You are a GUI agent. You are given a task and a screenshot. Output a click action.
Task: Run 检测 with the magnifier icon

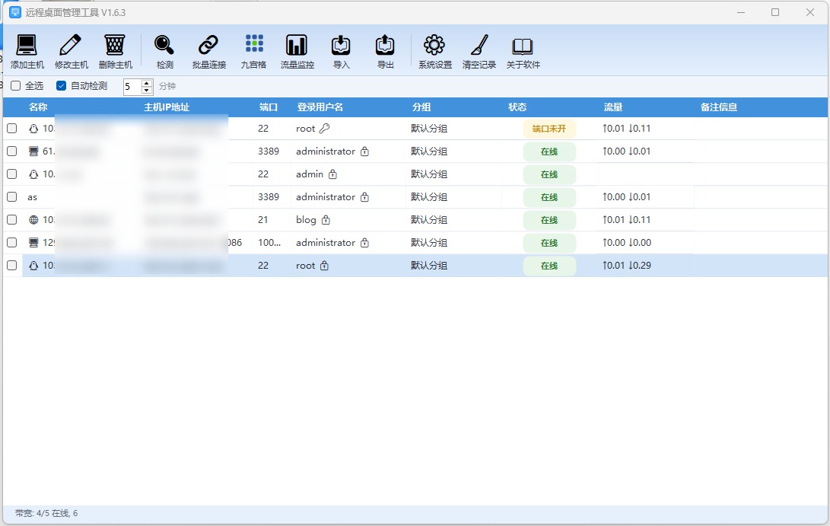pos(164,51)
